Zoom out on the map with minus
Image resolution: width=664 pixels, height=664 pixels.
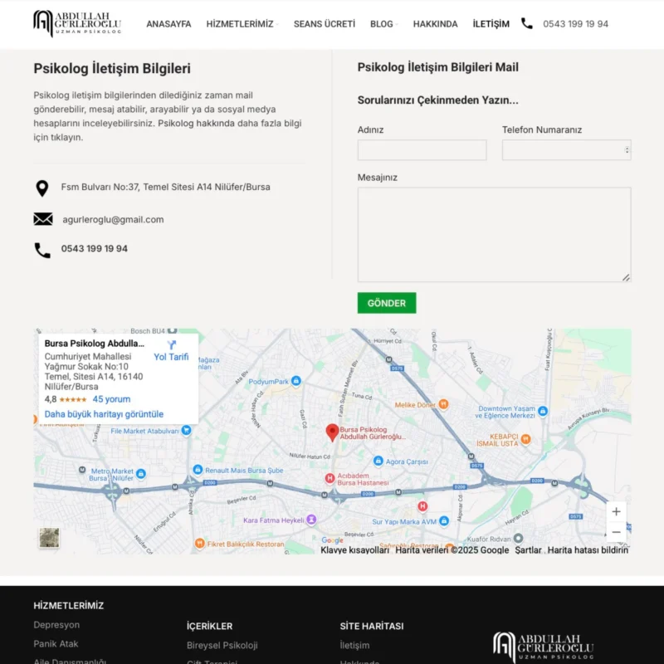pyautogui.click(x=616, y=532)
